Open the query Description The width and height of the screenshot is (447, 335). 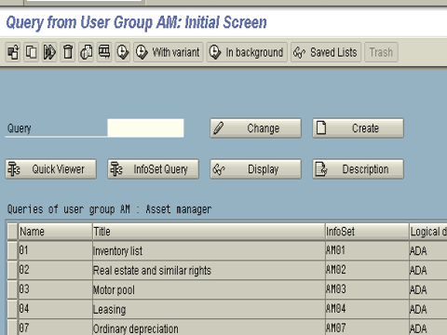pyautogui.click(x=359, y=169)
